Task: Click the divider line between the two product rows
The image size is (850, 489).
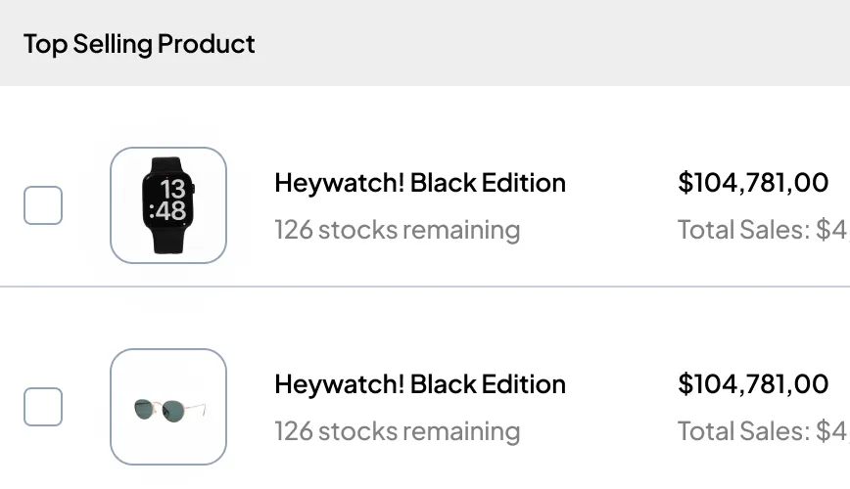Action: (x=425, y=287)
